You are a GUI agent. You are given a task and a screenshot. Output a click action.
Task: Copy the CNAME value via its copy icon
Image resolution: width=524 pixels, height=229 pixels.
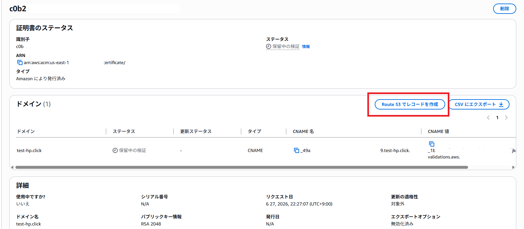(x=432, y=144)
